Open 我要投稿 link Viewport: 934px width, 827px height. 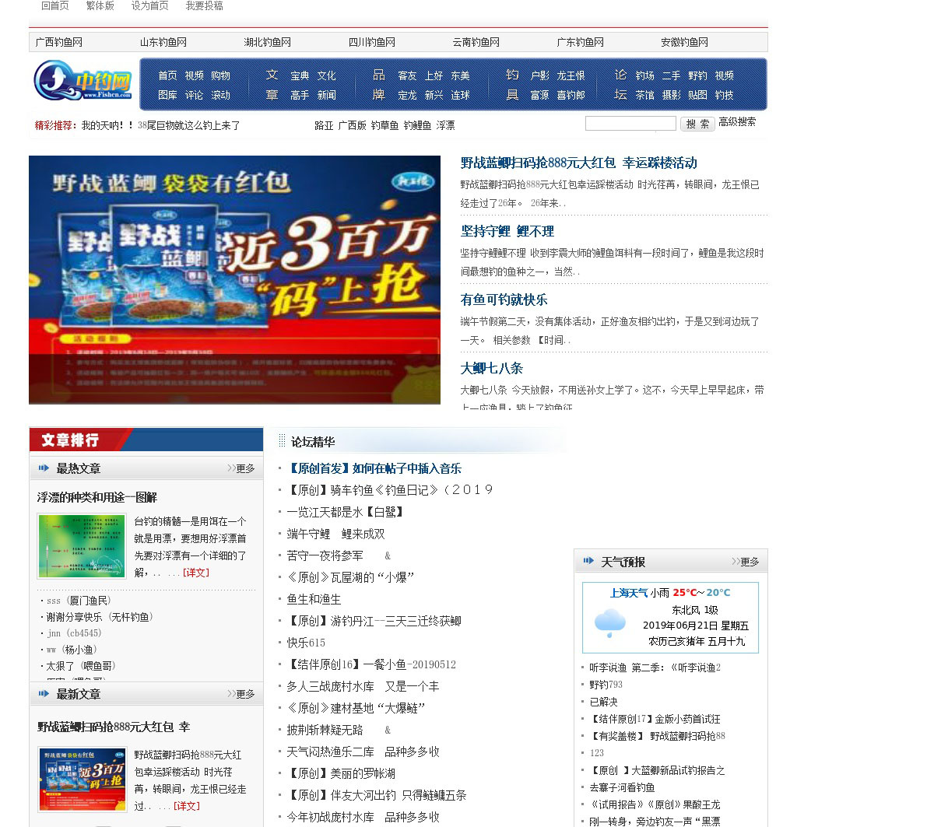click(204, 5)
